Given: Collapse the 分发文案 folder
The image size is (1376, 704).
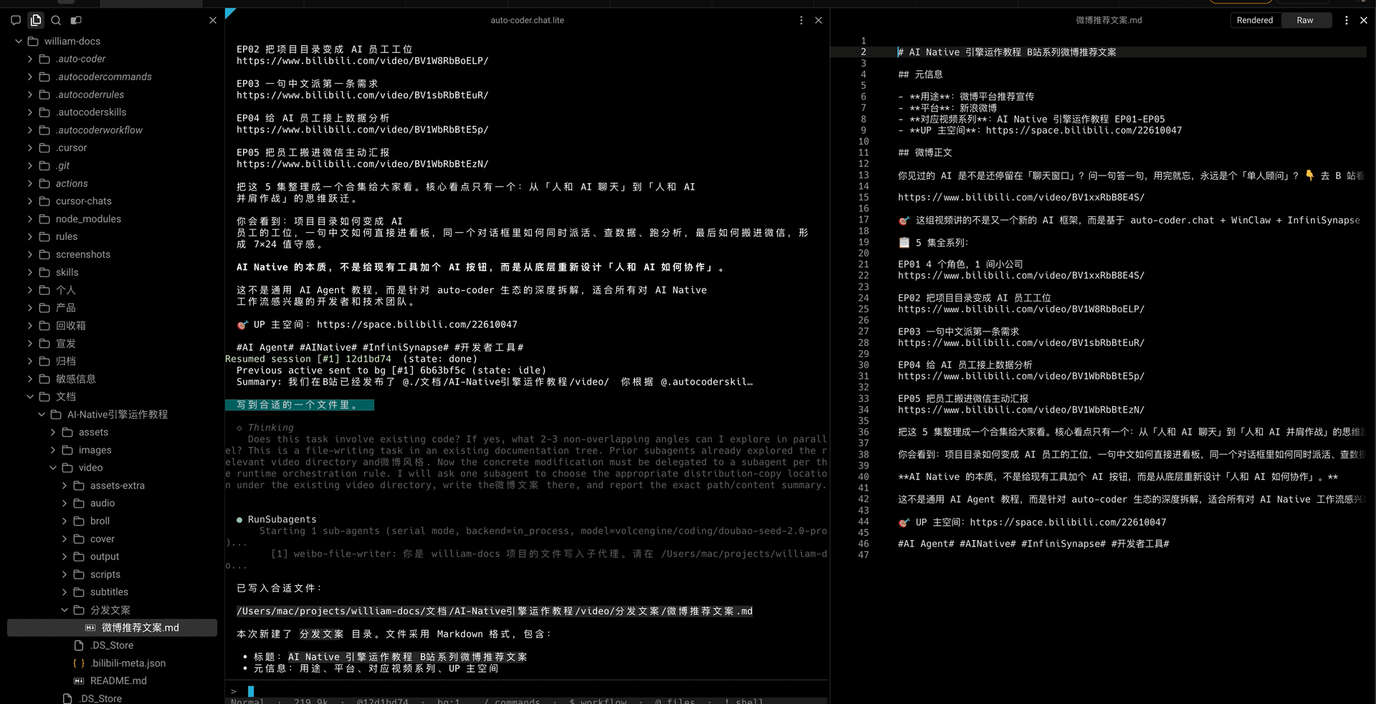Looking at the screenshot, I should (64, 609).
